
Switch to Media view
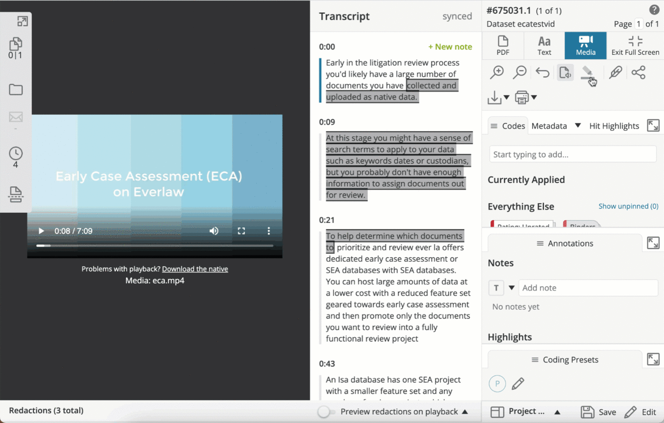click(x=585, y=45)
